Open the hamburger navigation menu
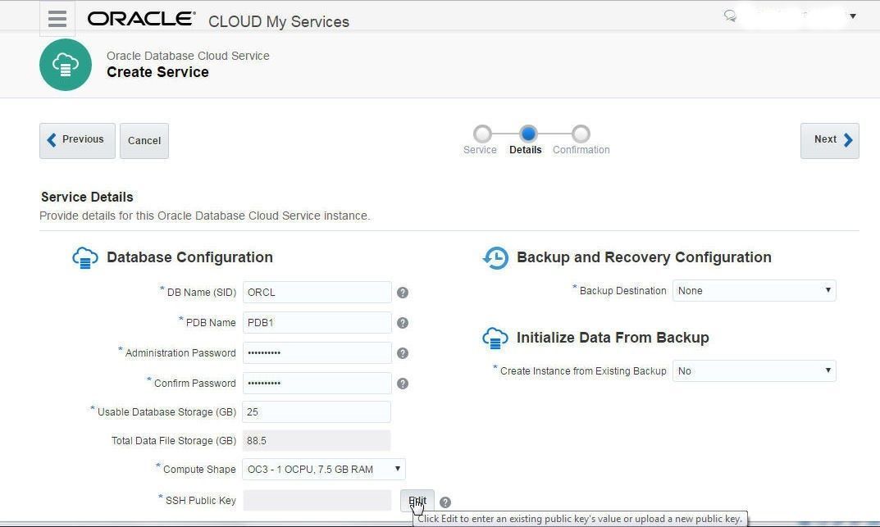 point(57,19)
